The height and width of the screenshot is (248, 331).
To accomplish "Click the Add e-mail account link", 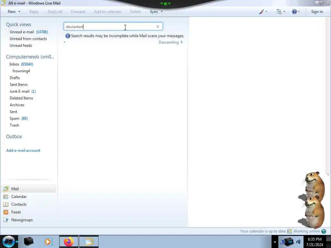I will coord(23,150).
